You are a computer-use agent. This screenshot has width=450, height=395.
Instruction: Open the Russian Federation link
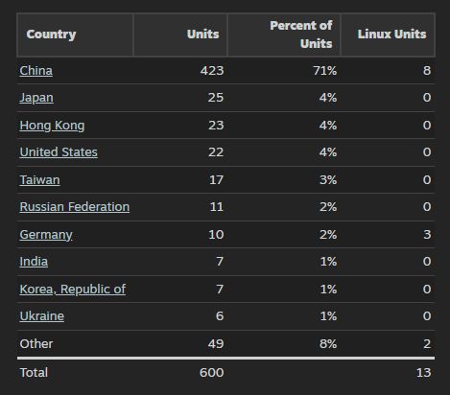(75, 207)
